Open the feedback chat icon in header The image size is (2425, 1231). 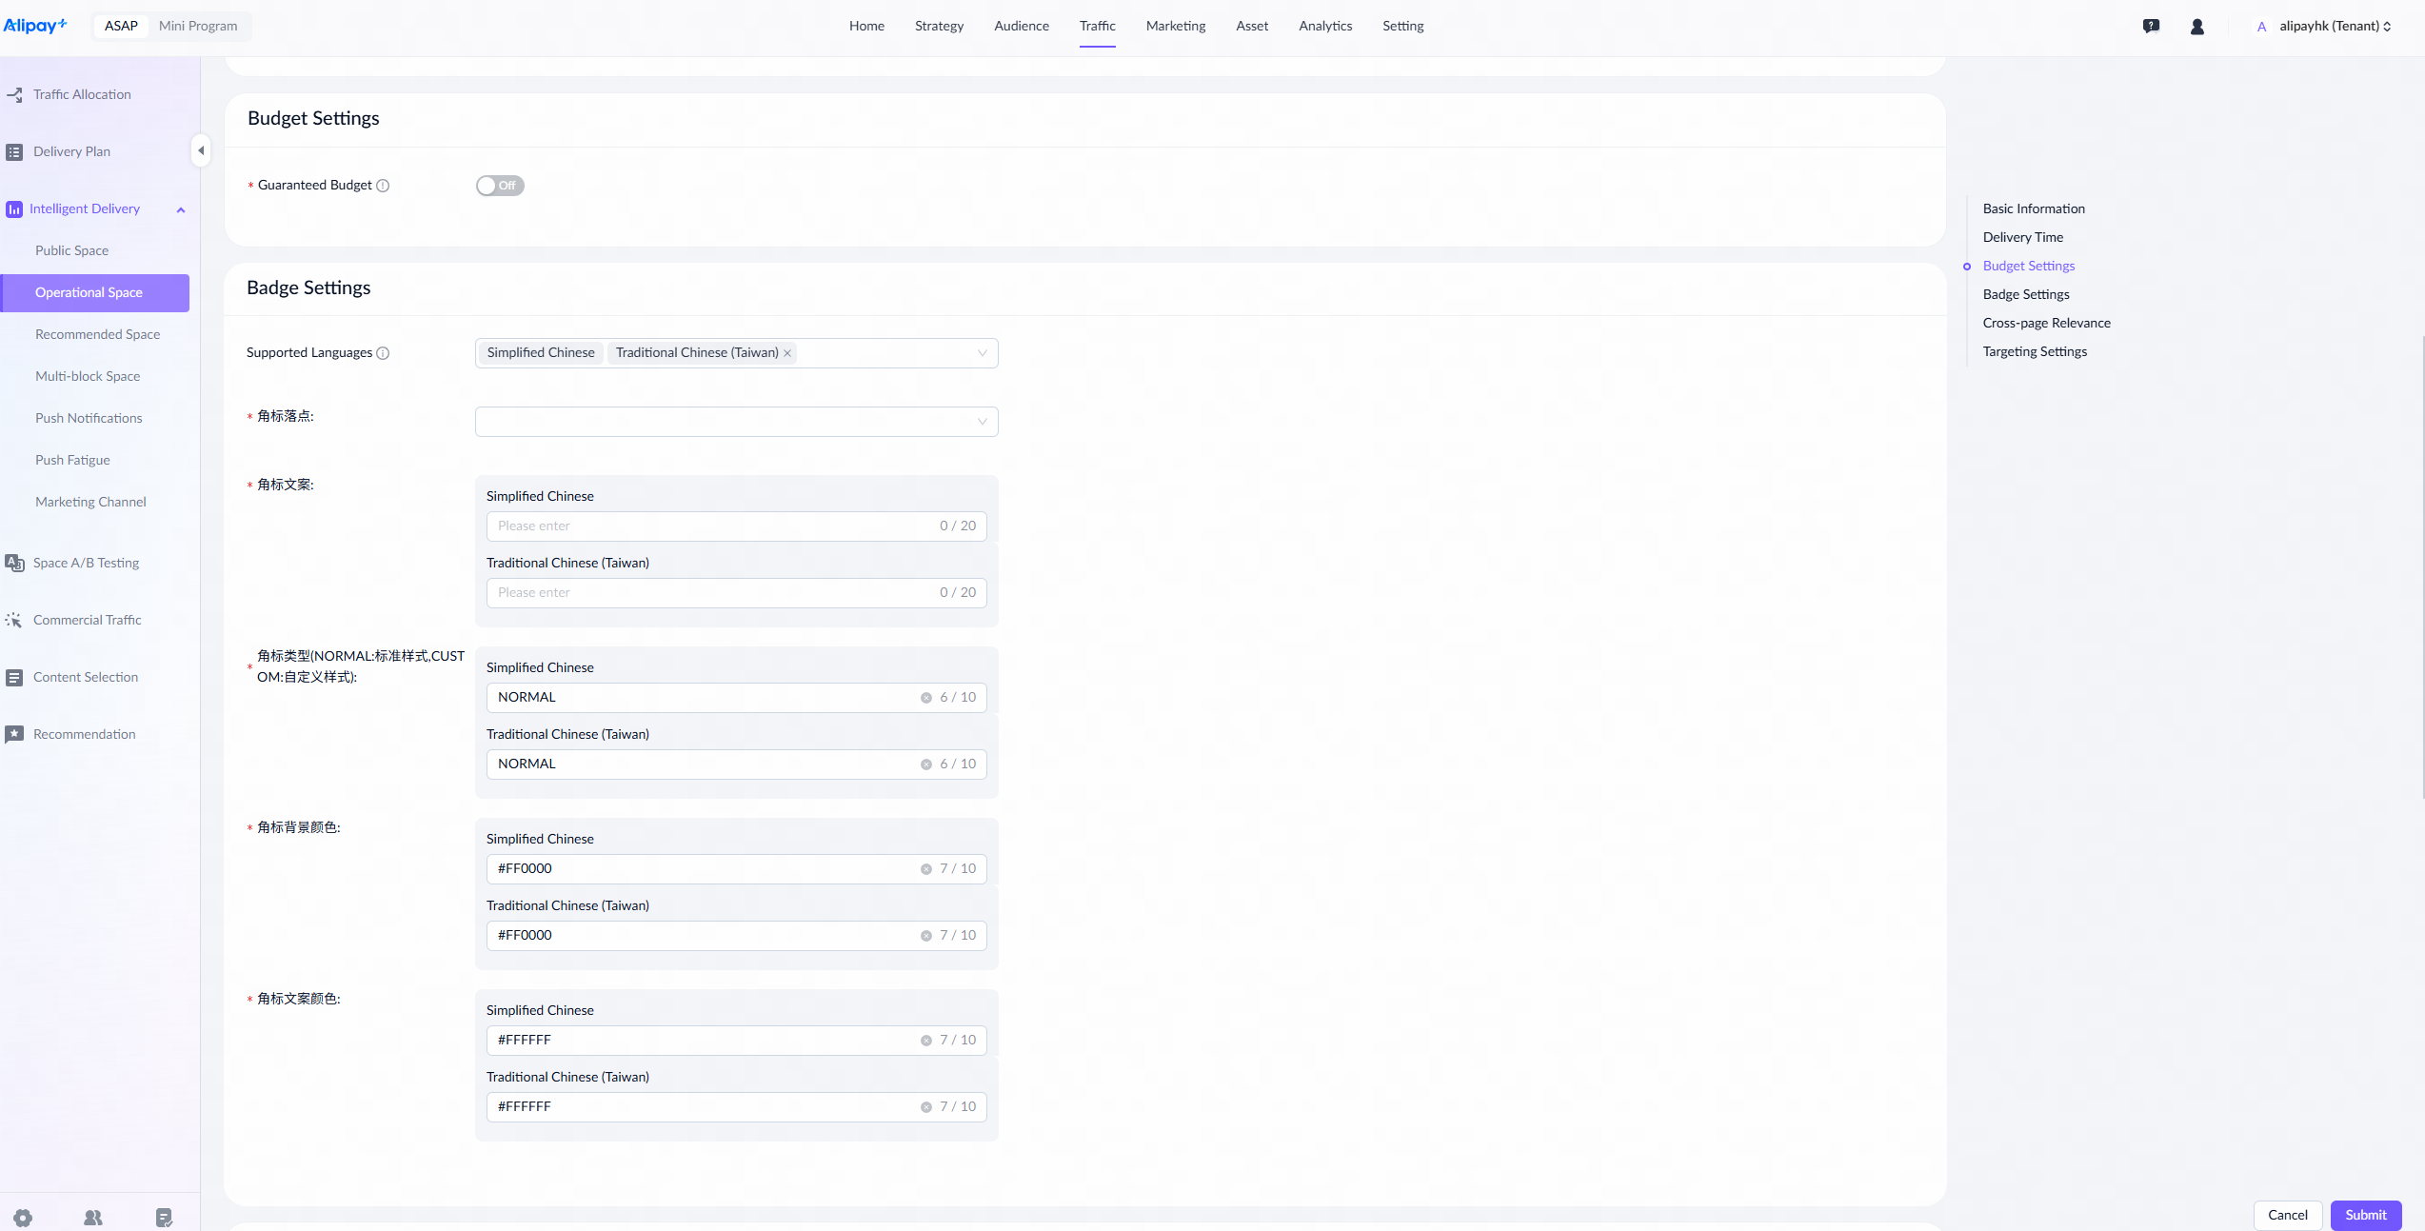click(2151, 27)
